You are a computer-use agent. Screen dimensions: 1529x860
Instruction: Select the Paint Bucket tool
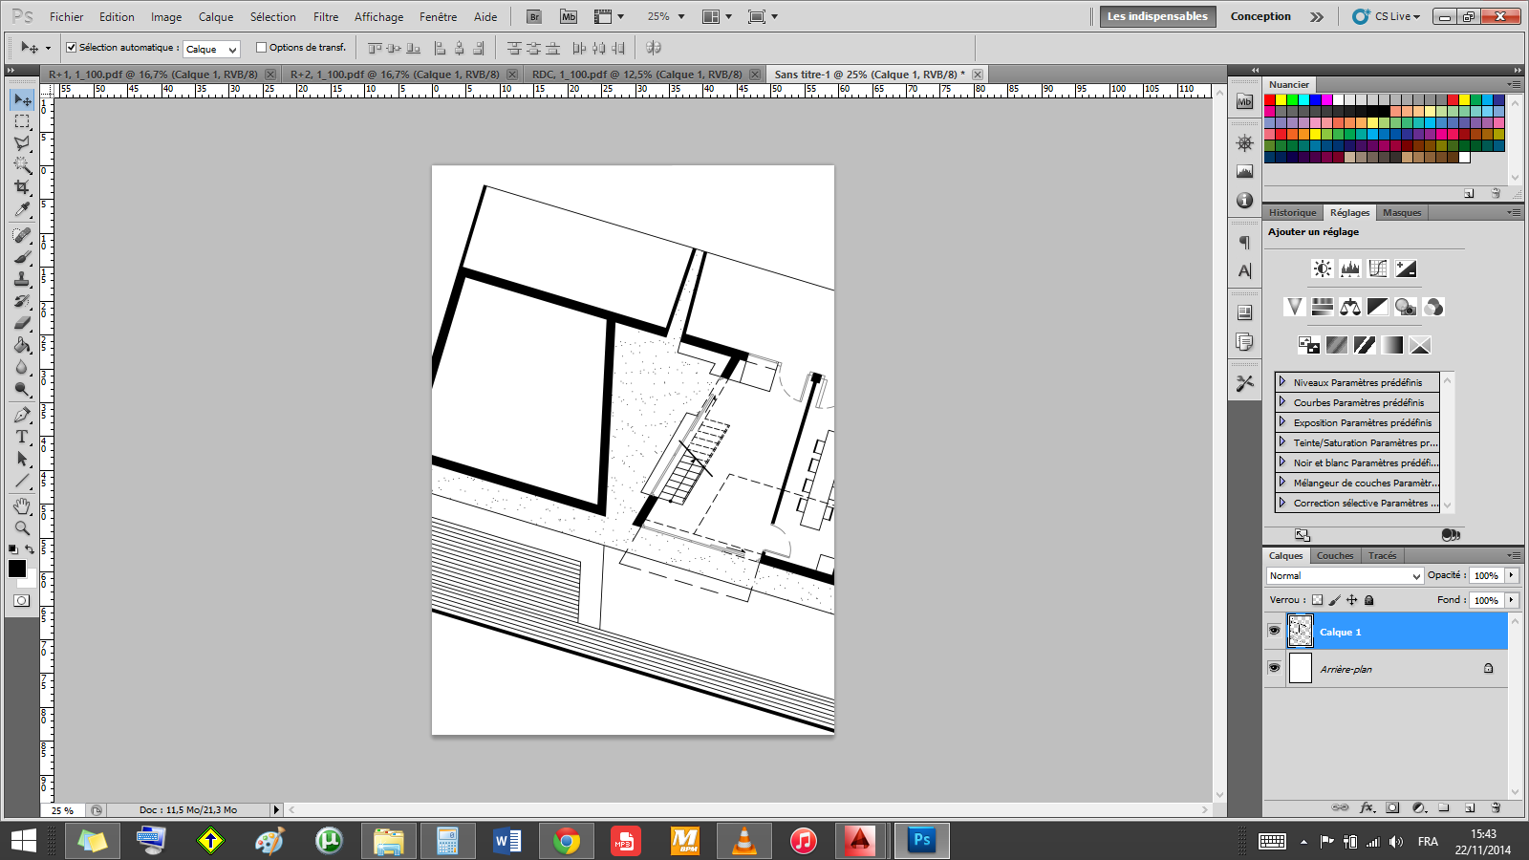(22, 345)
